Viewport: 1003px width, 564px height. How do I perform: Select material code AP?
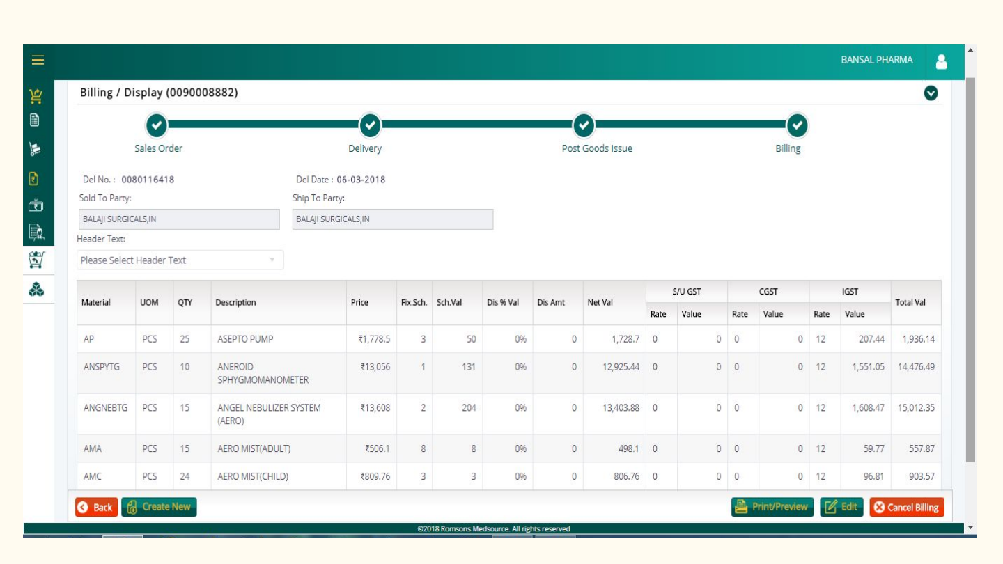[x=89, y=339]
